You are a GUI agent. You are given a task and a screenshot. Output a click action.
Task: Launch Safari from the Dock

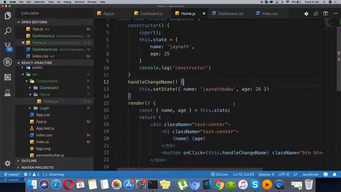pyautogui.click(x=56, y=185)
